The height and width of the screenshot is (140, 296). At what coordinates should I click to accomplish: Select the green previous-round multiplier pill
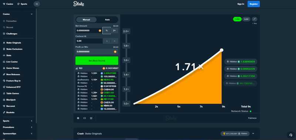(237, 19)
